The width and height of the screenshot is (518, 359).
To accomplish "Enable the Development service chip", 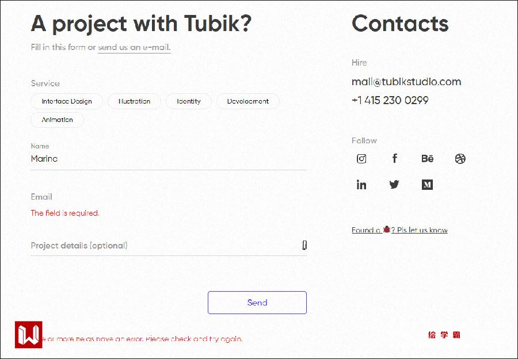I will (x=247, y=101).
